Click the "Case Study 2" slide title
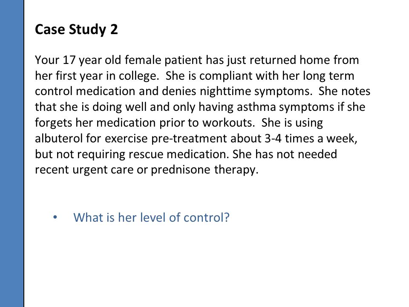Screen dimensions: 409x307 (x=76, y=29)
